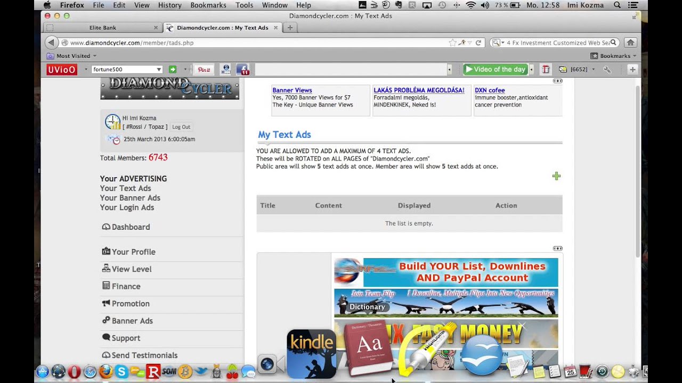Click the UVioO toolbar plus add button
Screen dimensions: 682x383
632,69
